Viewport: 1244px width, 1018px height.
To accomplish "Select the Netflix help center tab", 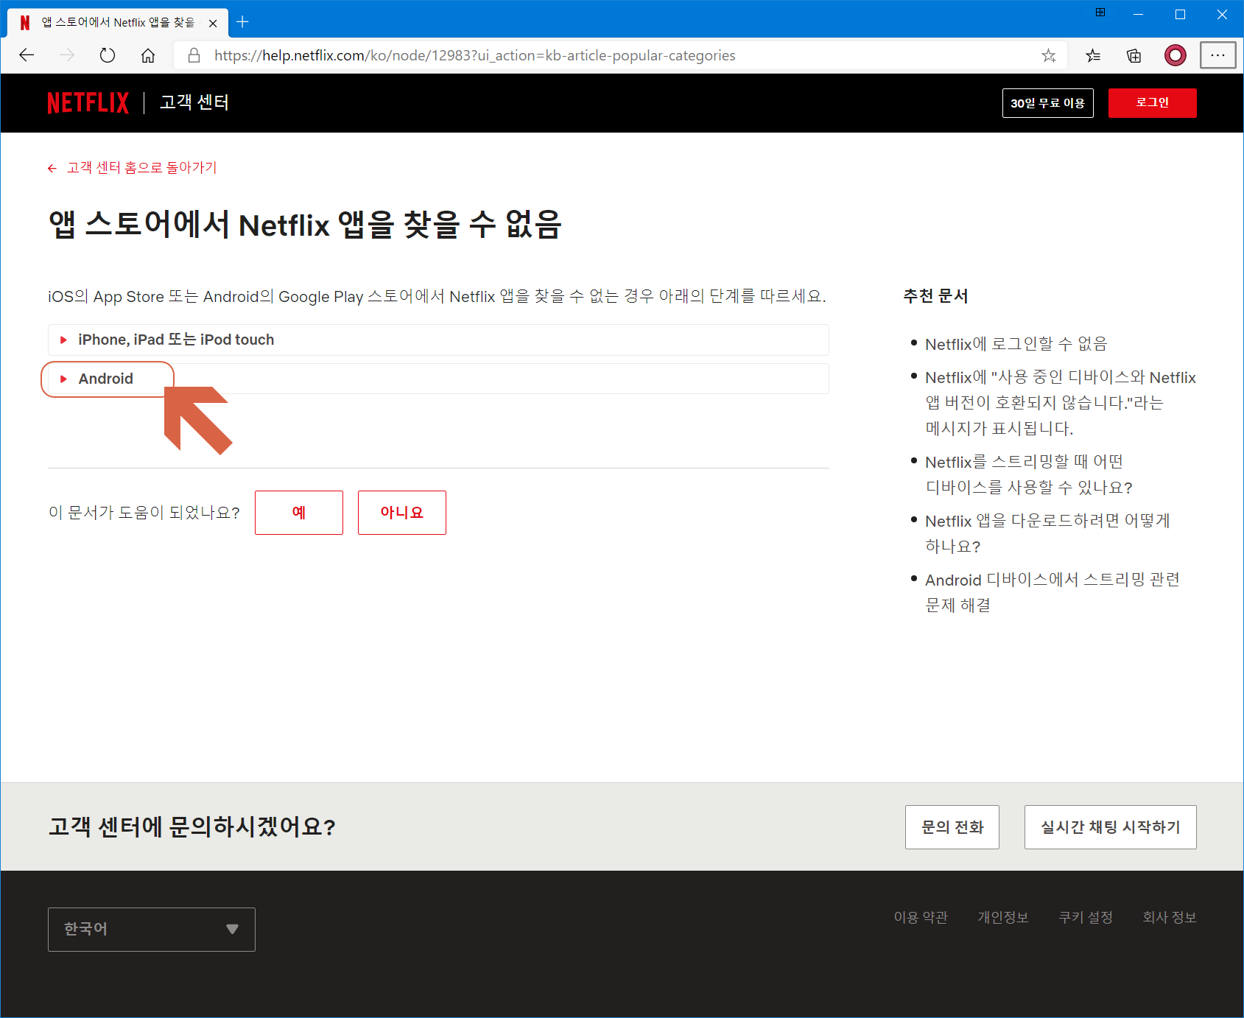I will pos(118,23).
